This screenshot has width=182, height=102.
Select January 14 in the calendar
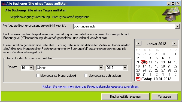[169, 62]
